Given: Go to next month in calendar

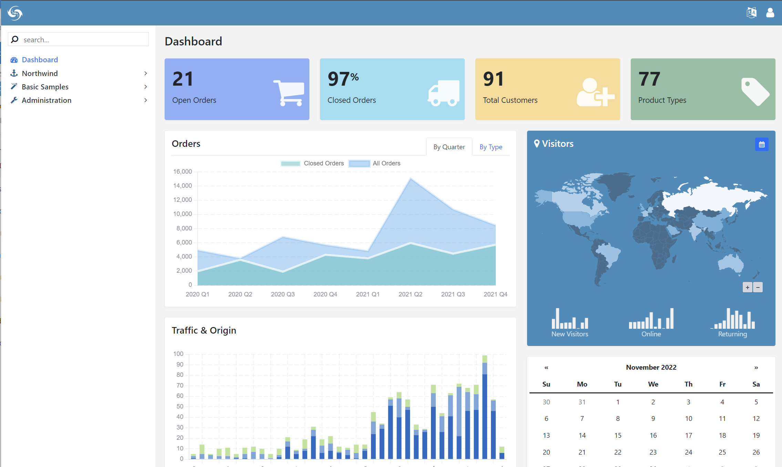Looking at the screenshot, I should 756,367.
